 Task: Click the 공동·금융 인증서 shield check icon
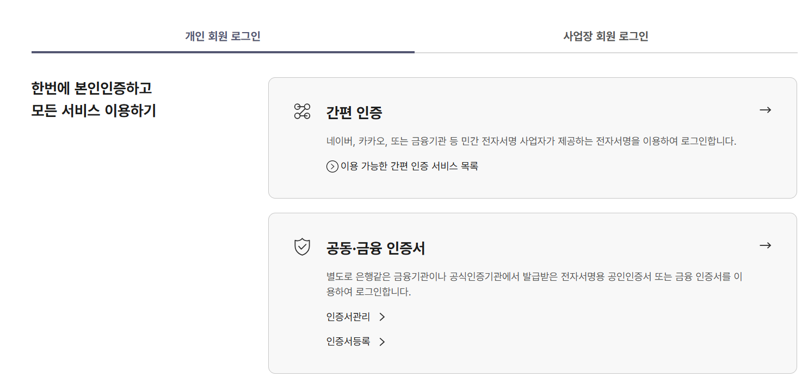tap(302, 247)
